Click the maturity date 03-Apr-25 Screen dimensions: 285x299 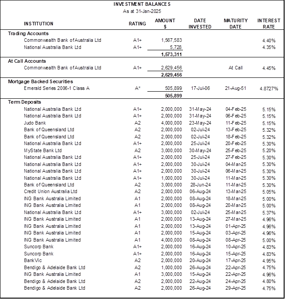[236, 233]
